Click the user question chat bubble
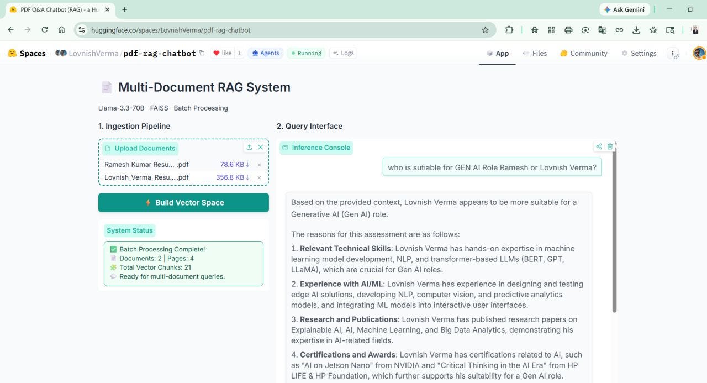Viewport: 707px width, 383px height. point(492,167)
